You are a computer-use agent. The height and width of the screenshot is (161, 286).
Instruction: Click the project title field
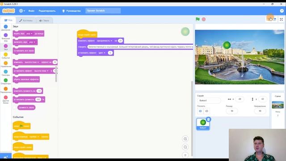click(x=103, y=11)
